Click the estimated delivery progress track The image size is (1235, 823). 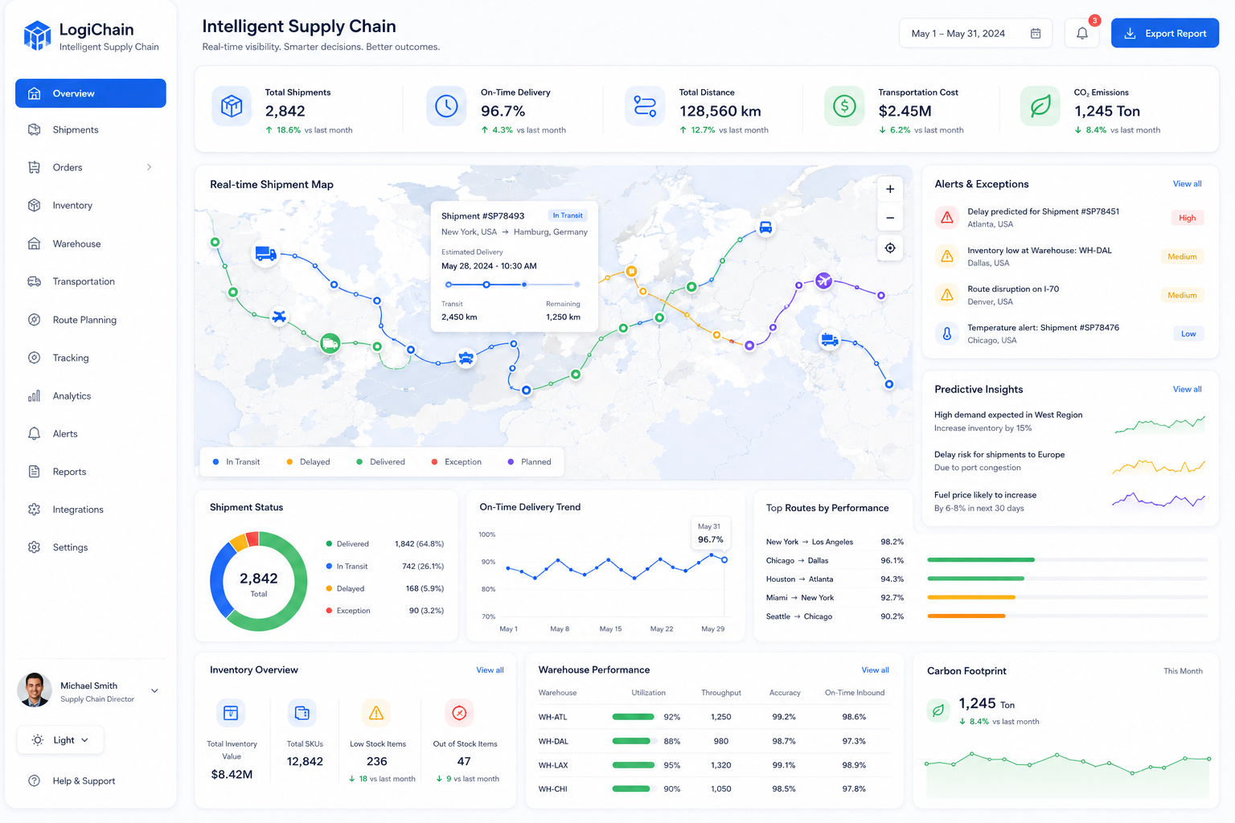512,285
